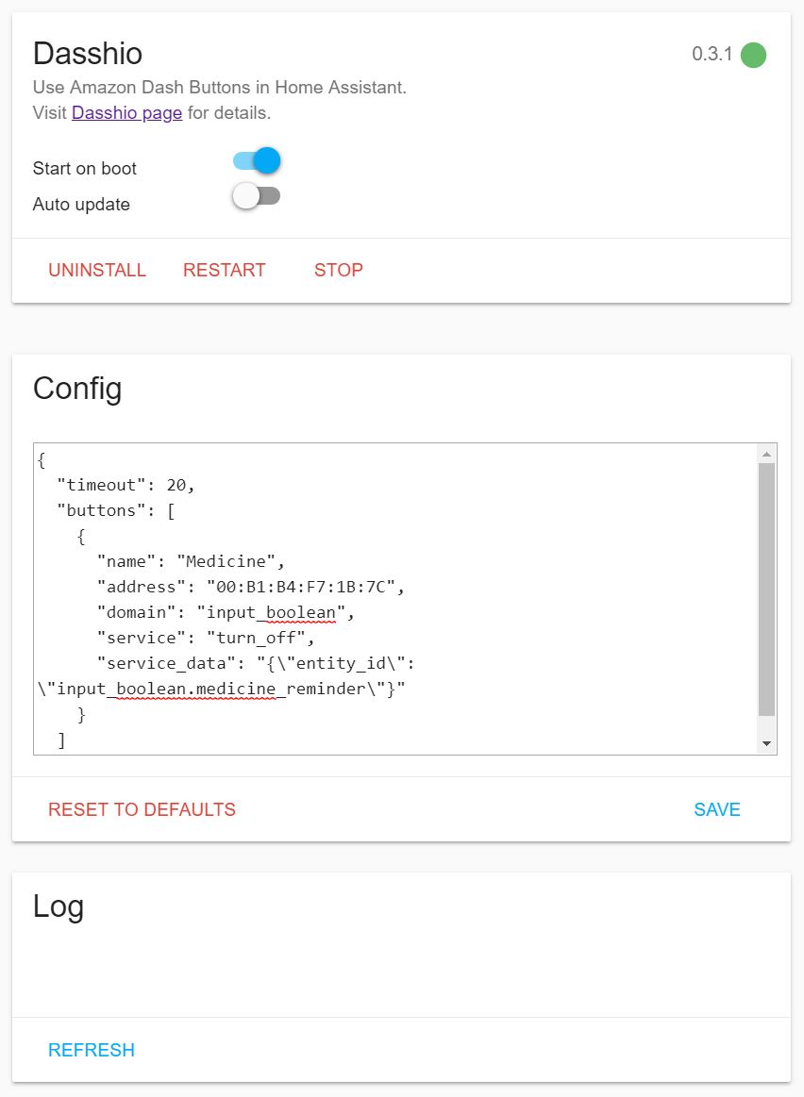Click the 0.3.1 version number
804x1097 pixels.
[712, 54]
